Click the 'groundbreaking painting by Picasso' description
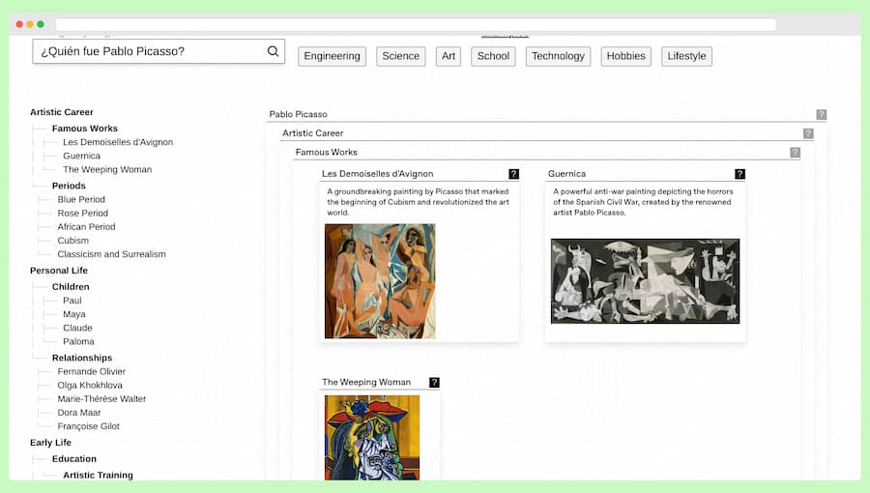This screenshot has height=493, width=870. click(418, 202)
